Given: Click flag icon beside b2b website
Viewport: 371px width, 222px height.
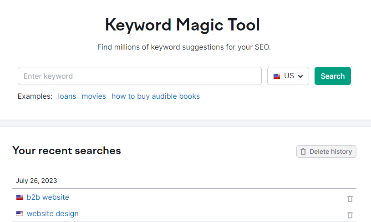Looking at the screenshot, I should [x=20, y=197].
